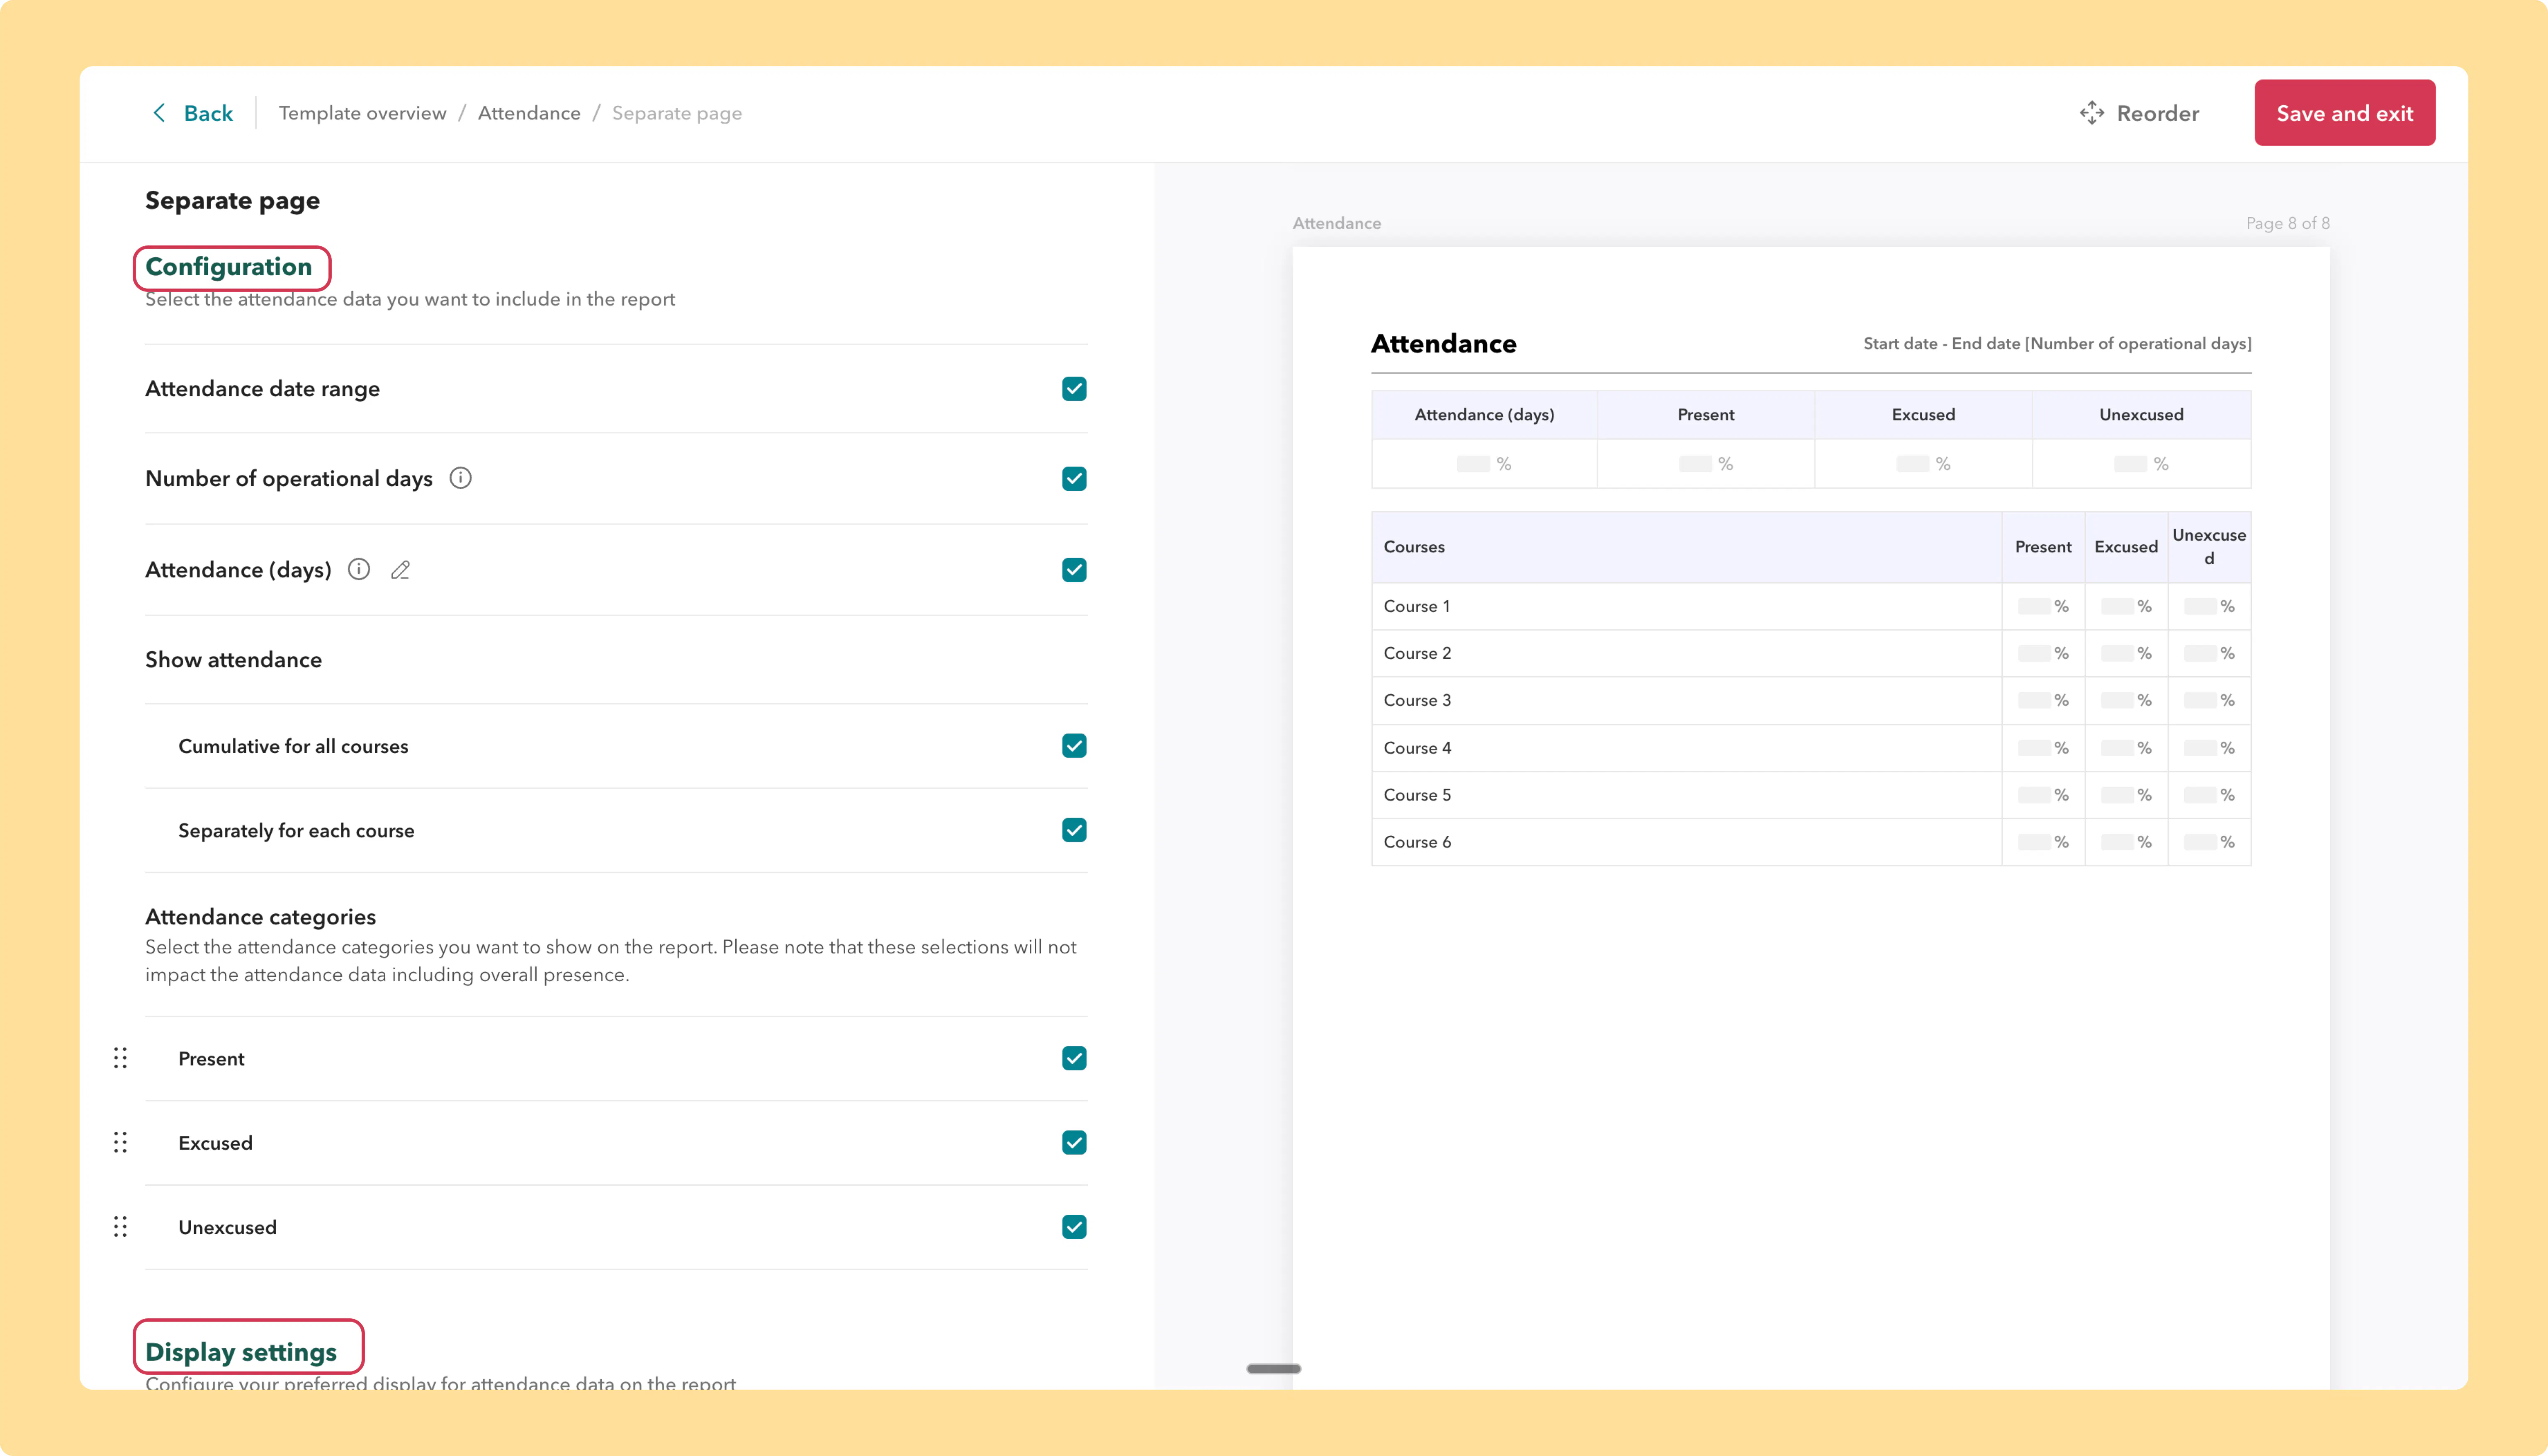Grab the drag handle for Excused category
Viewport: 2548px width, 1456px height.
(x=120, y=1142)
